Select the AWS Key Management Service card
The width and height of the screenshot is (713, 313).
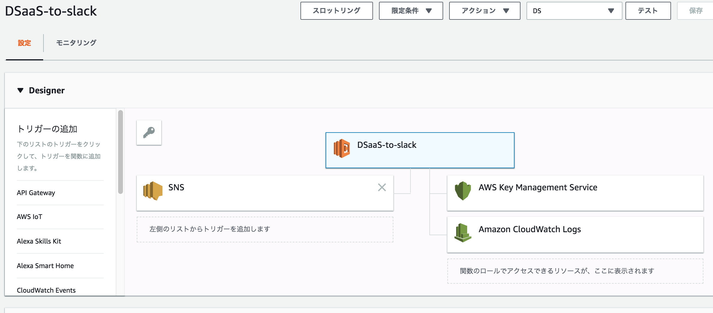pyautogui.click(x=575, y=193)
